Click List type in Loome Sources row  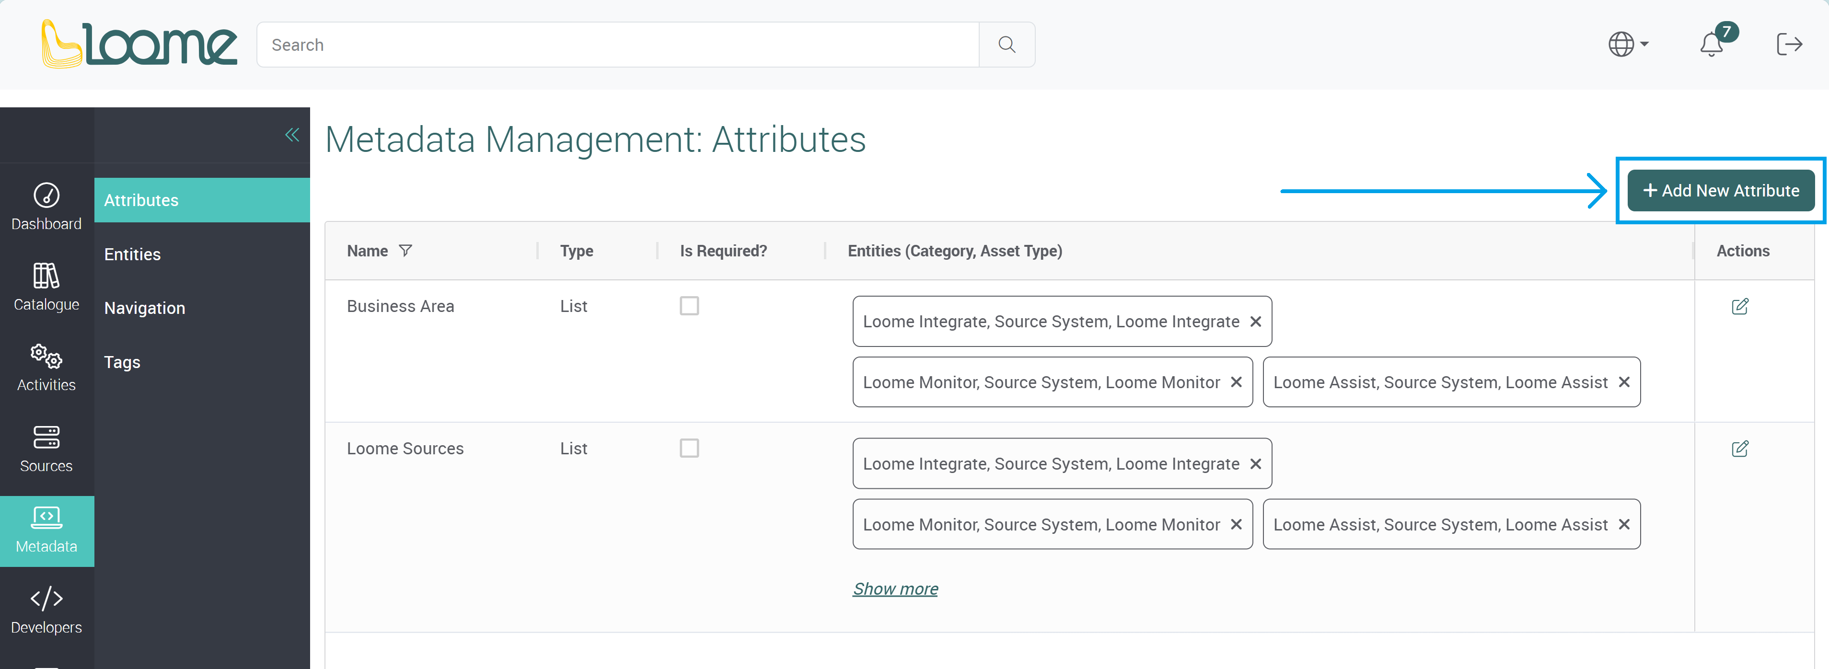point(573,449)
